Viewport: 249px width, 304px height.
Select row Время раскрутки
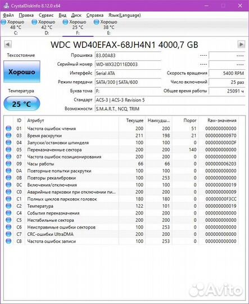tap(121, 135)
